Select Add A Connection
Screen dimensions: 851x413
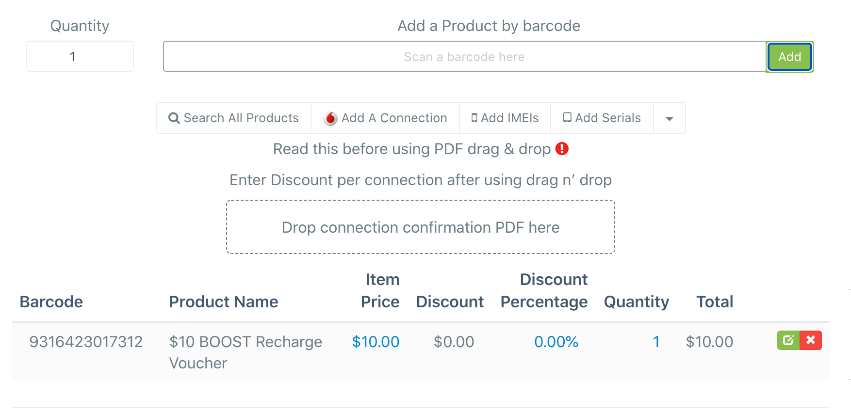pyautogui.click(x=385, y=118)
